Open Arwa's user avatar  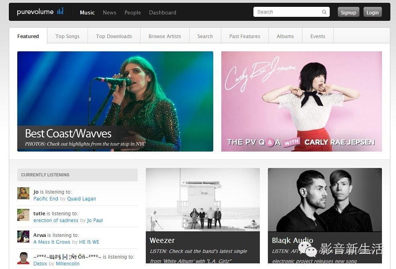23,237
